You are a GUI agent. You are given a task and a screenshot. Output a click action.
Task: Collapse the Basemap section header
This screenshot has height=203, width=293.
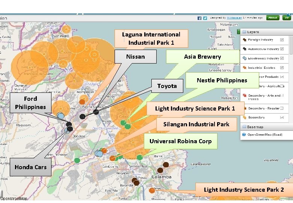pos(266,127)
